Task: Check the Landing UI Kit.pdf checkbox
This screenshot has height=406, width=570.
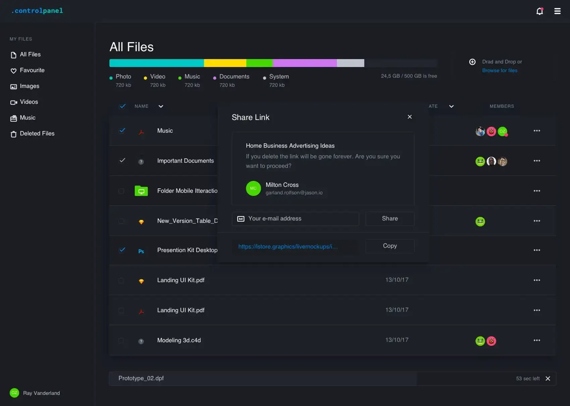Action: 121,280
